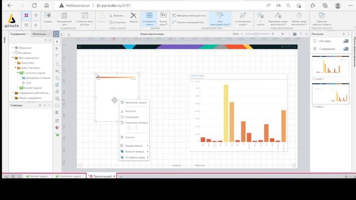Click the green chart tool in vertical toolbar
356x200 pixels.
tap(57, 134)
